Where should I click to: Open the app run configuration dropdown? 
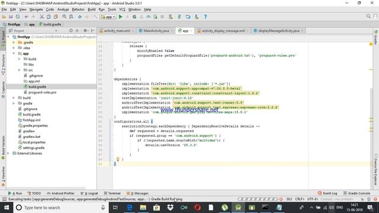pos(108,17)
